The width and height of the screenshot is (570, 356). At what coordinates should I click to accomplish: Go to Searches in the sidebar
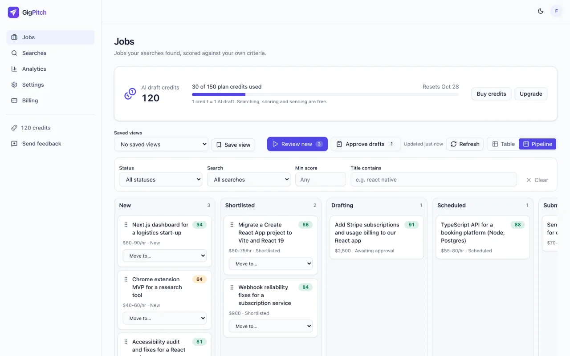[x=50, y=53]
